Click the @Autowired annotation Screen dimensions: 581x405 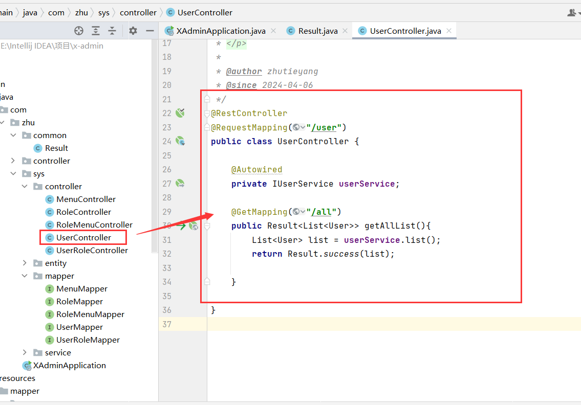click(257, 170)
